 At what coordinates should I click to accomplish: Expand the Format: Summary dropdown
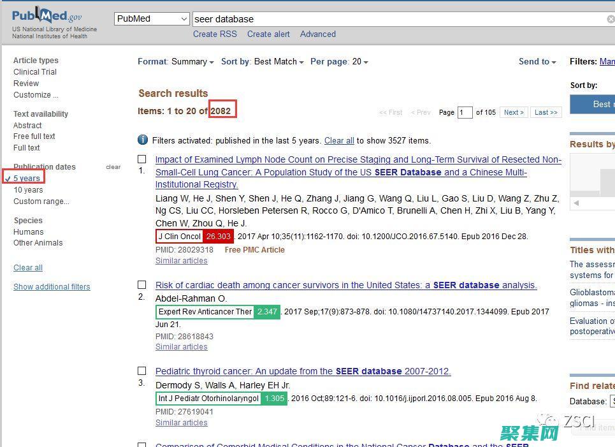pos(176,62)
